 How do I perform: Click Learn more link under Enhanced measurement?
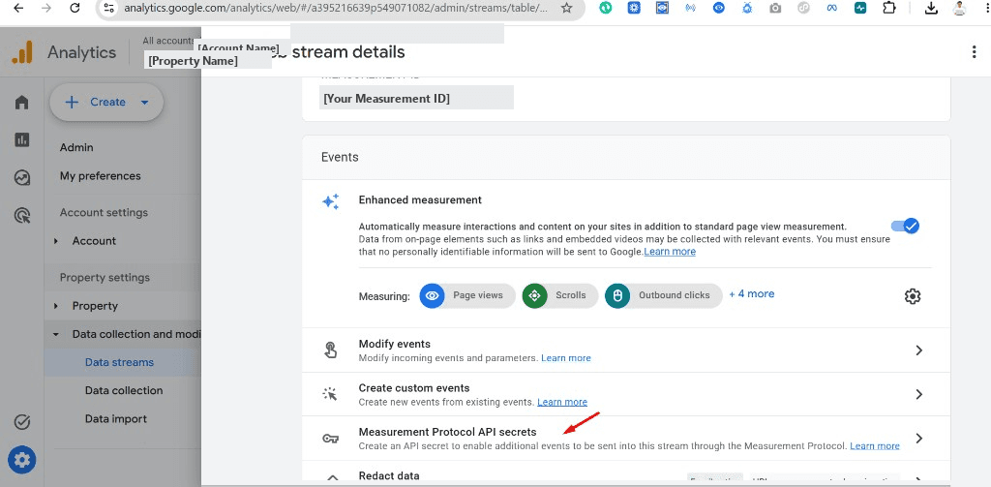[x=670, y=252]
